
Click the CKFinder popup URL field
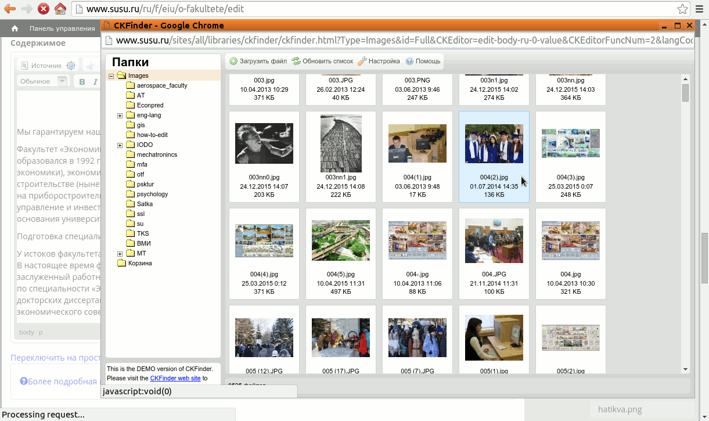(x=398, y=41)
